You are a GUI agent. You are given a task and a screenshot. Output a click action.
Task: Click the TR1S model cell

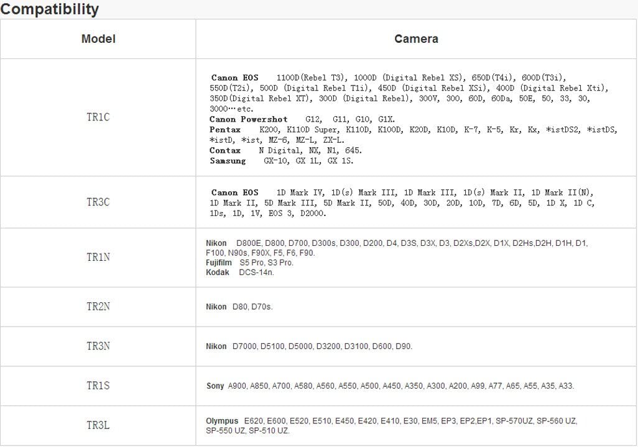point(98,386)
